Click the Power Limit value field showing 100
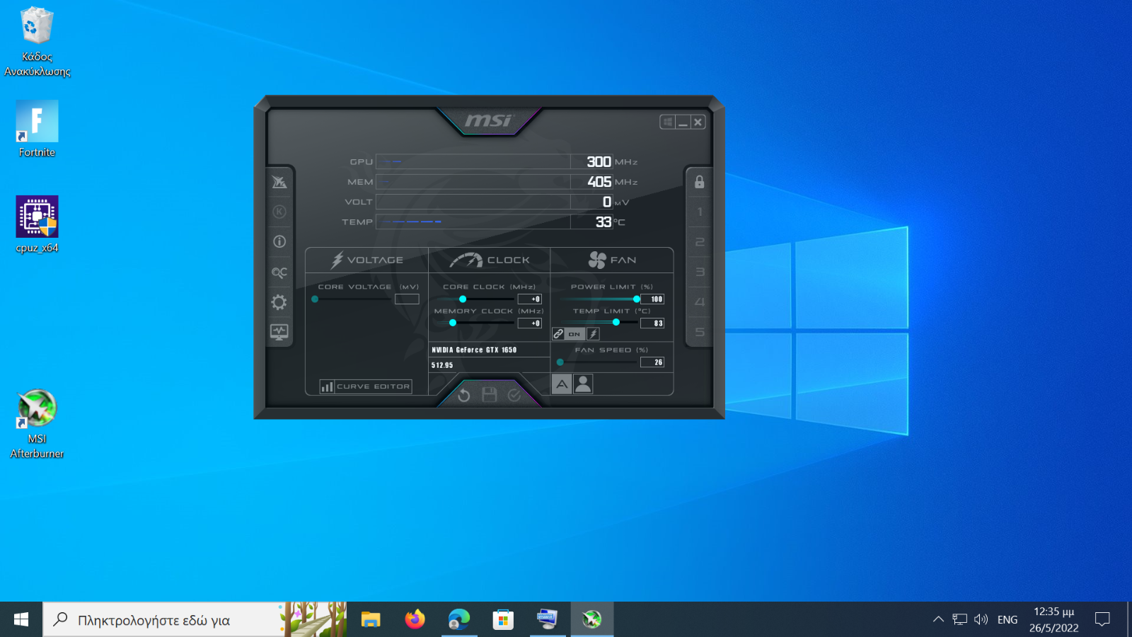This screenshot has width=1132, height=637. pyautogui.click(x=652, y=299)
